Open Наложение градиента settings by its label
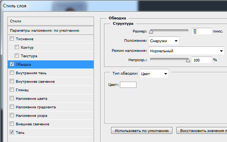 coord(36,107)
